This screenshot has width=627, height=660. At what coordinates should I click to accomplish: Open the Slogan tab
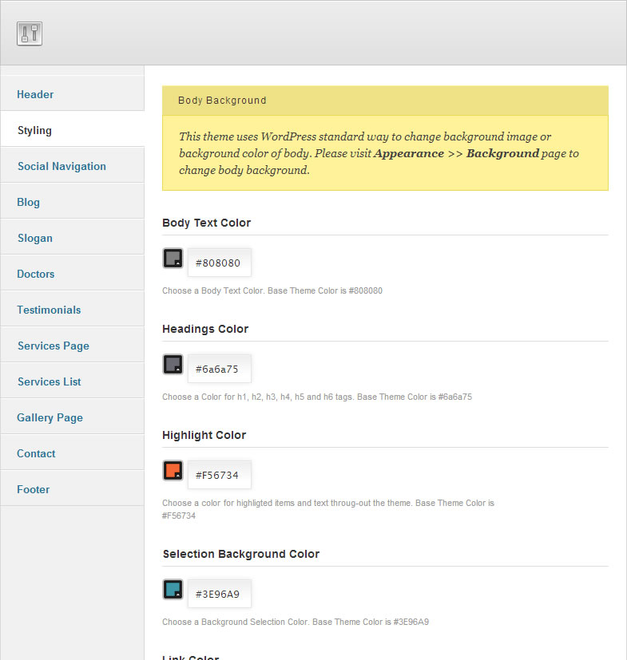coord(34,238)
